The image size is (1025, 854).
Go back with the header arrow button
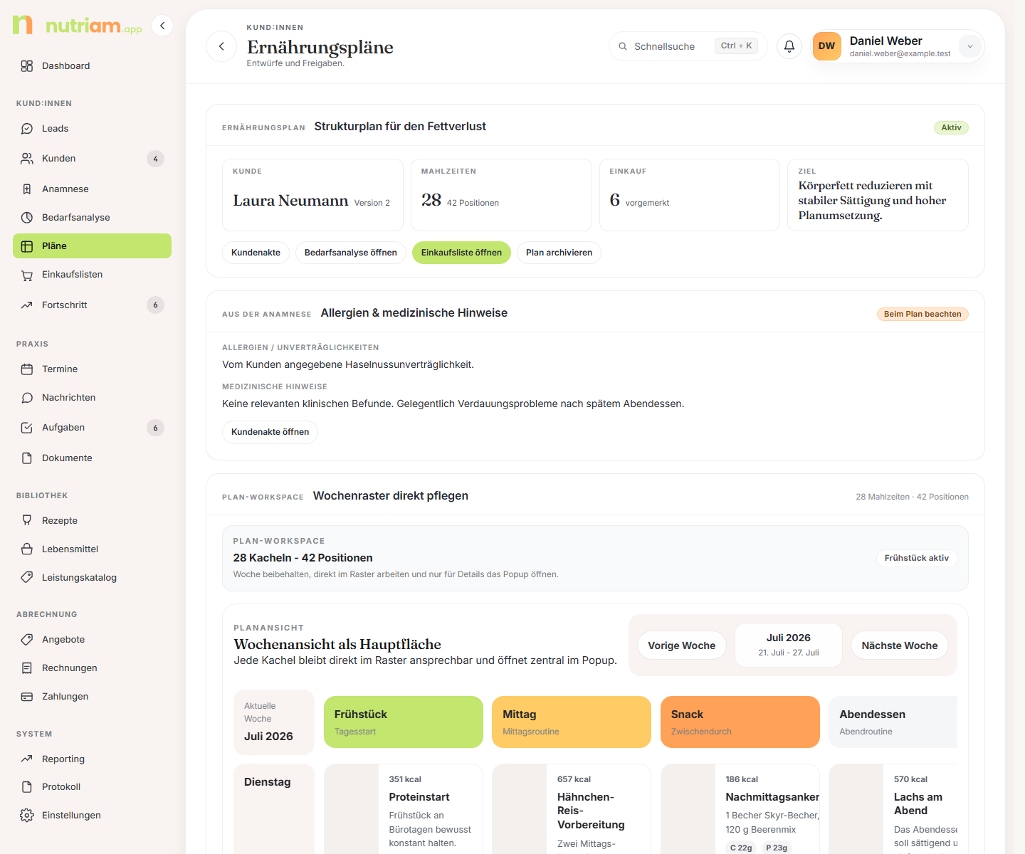click(x=221, y=46)
